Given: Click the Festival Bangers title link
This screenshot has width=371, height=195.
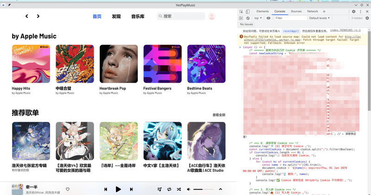Looking at the screenshot, I should pyautogui.click(x=157, y=88).
